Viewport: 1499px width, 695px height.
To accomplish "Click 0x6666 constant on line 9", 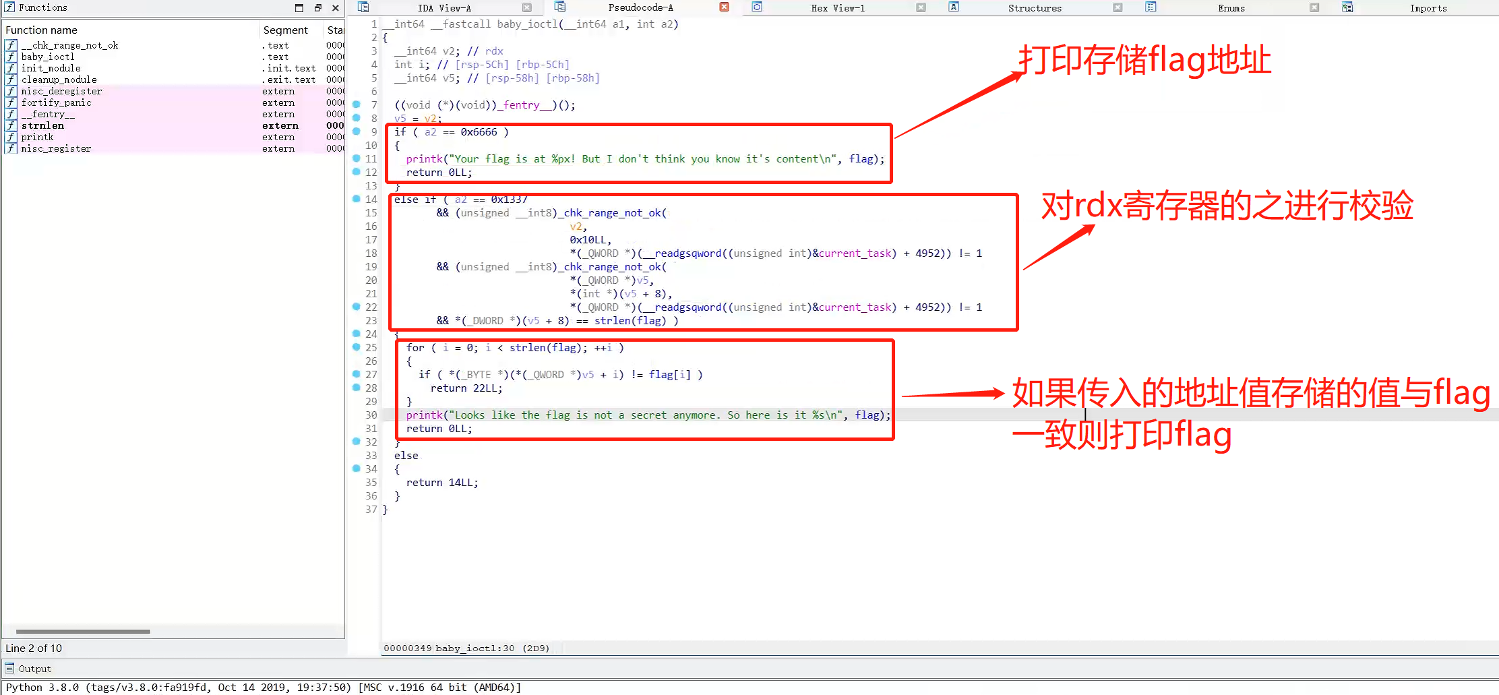I will pyautogui.click(x=479, y=132).
